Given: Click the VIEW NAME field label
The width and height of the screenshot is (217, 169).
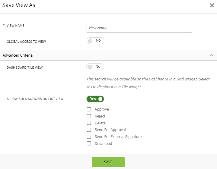Looking at the screenshot, I should point(15,26).
